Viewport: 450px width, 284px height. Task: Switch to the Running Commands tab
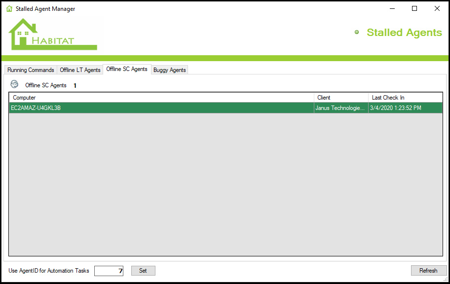click(31, 70)
